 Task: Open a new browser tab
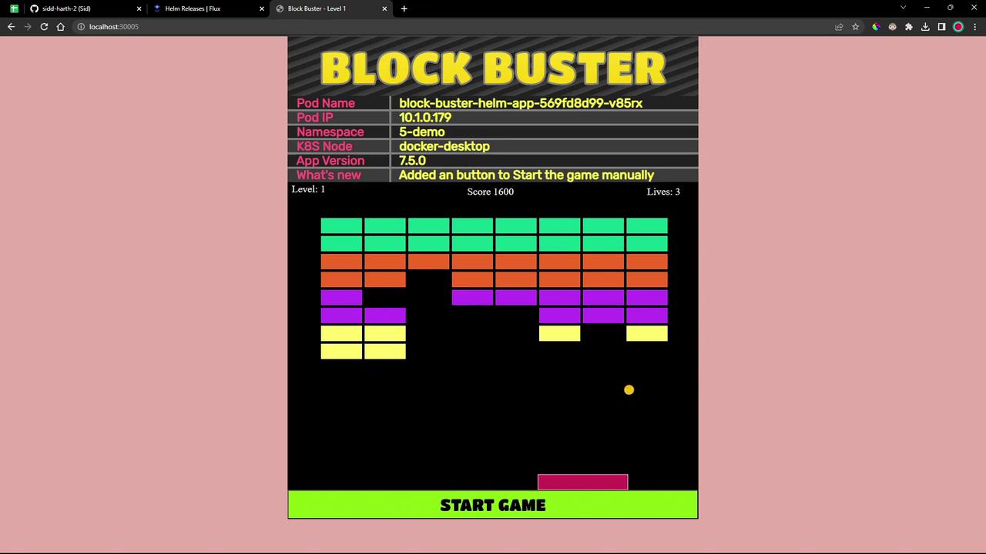coord(404,8)
